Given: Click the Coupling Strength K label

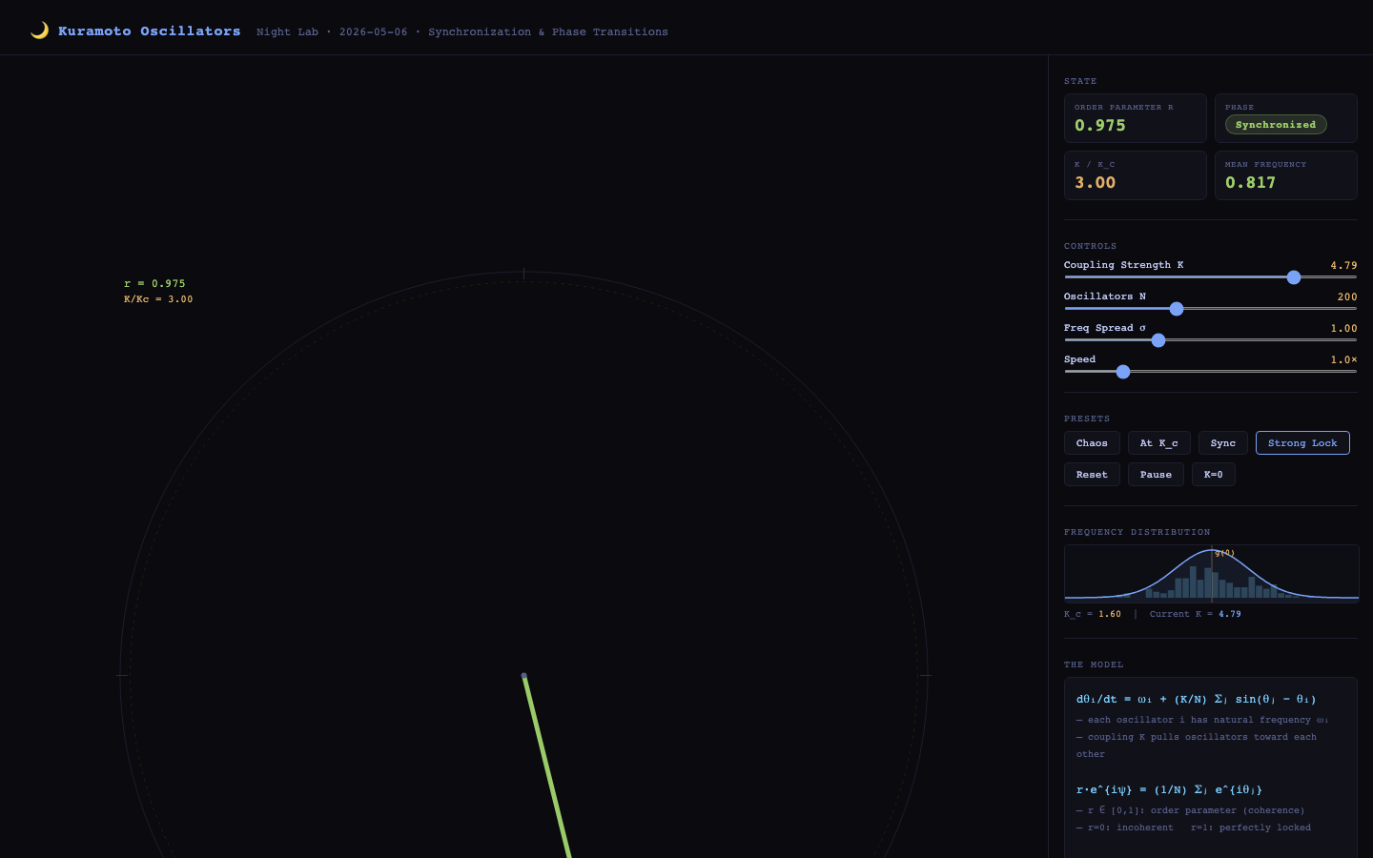Looking at the screenshot, I should click(1123, 265).
